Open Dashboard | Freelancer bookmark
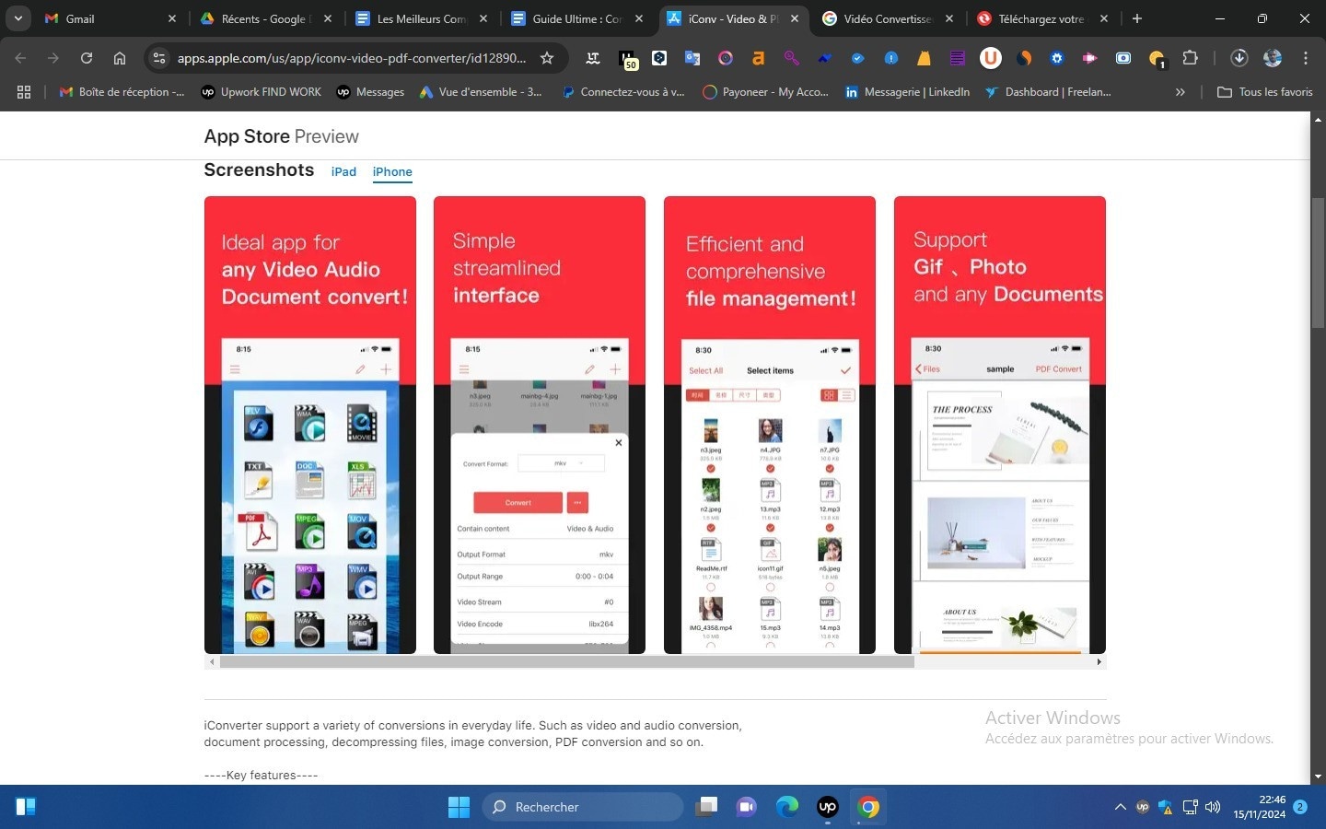This screenshot has width=1326, height=829. (x=1048, y=92)
